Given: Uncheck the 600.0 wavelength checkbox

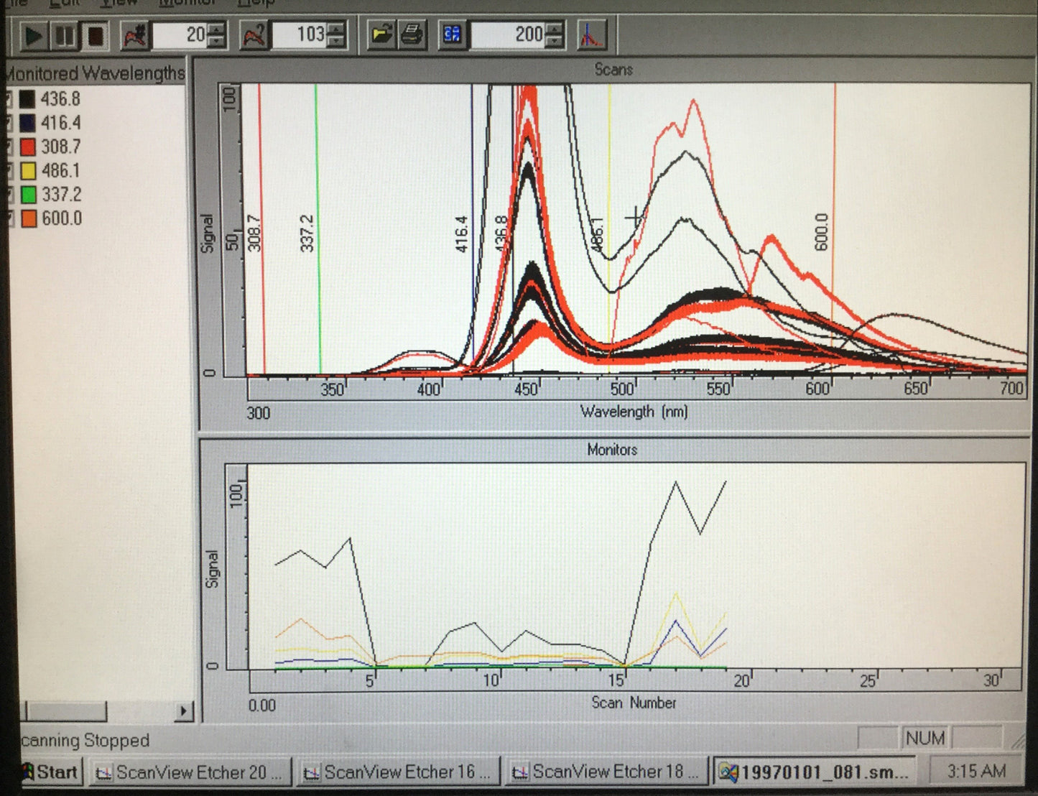Looking at the screenshot, I should click(8, 218).
